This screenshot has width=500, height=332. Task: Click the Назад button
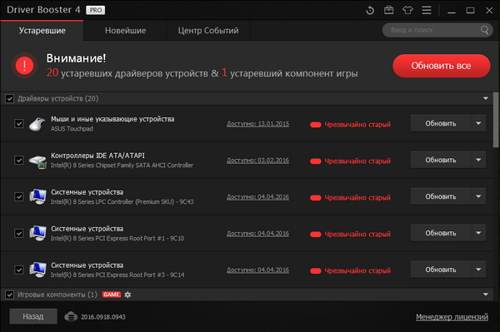point(33,316)
